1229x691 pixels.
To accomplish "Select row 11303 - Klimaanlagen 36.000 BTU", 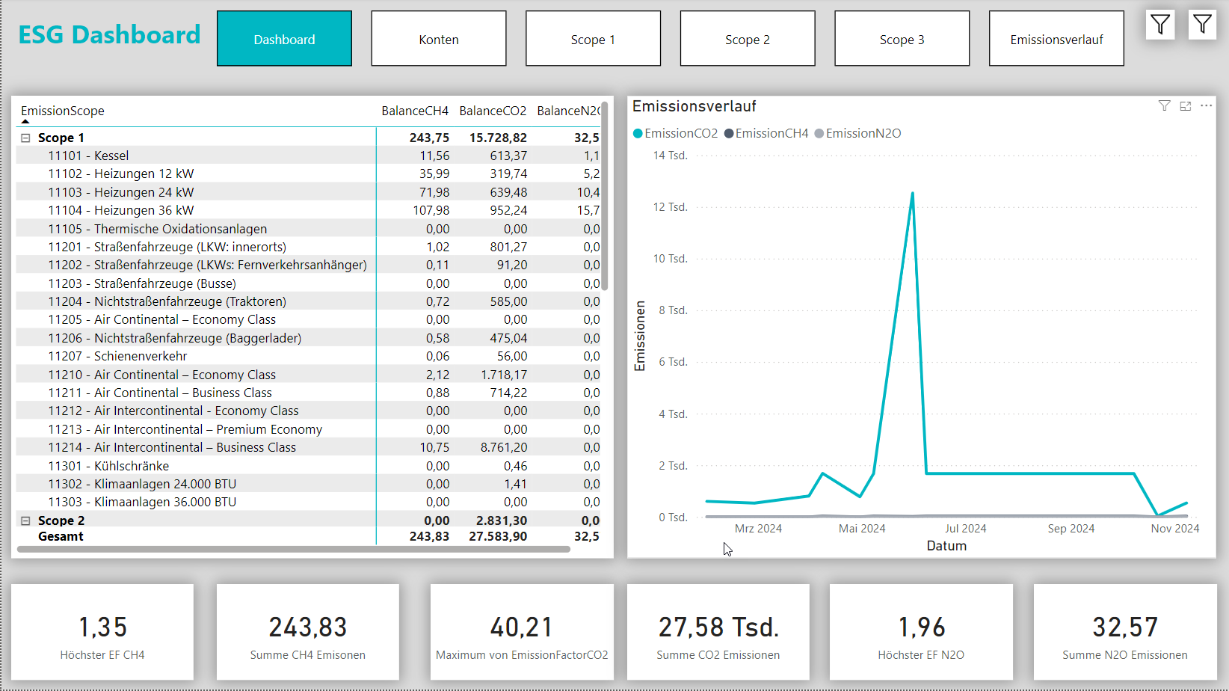I will click(308, 502).
